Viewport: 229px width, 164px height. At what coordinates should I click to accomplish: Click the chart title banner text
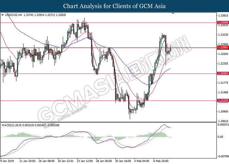pos(114,6)
